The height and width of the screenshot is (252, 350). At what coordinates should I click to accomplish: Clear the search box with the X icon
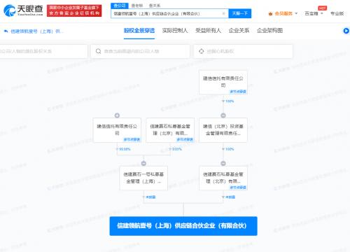(223, 13)
